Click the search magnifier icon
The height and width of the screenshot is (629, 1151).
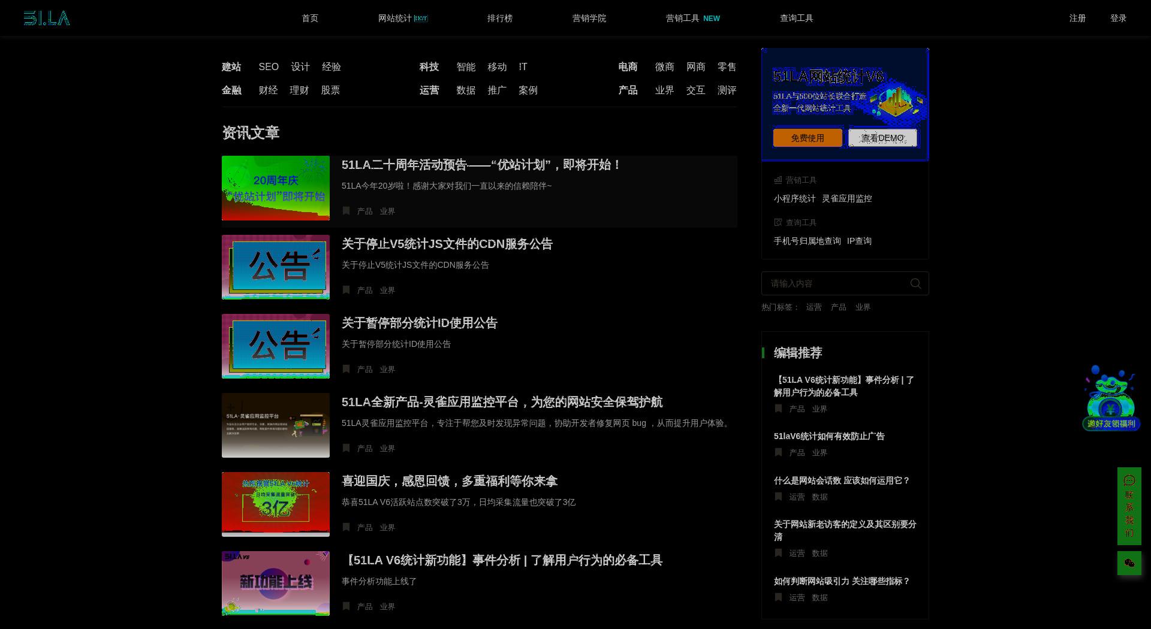point(915,283)
